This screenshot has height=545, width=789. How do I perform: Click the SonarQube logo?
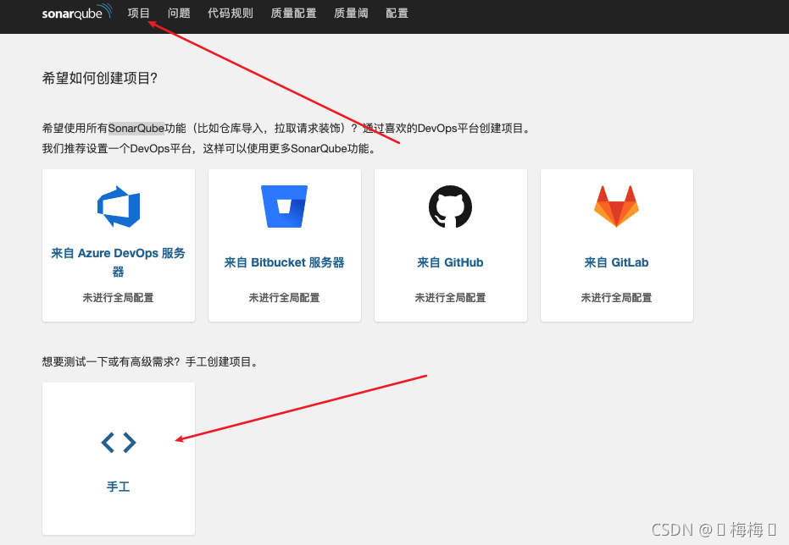tap(76, 12)
